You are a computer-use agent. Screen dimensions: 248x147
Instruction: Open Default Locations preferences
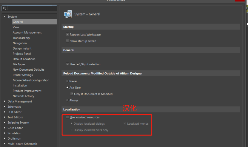pyautogui.click(x=24, y=59)
